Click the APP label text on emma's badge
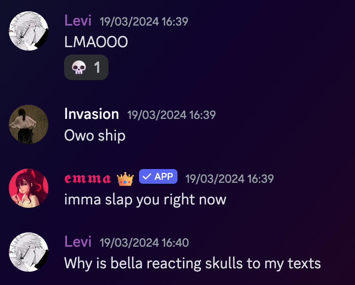Screen dimensions: 355x285 point(164,176)
